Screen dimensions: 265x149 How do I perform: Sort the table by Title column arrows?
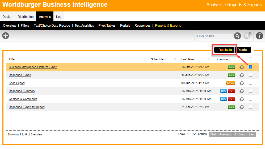[144, 59]
